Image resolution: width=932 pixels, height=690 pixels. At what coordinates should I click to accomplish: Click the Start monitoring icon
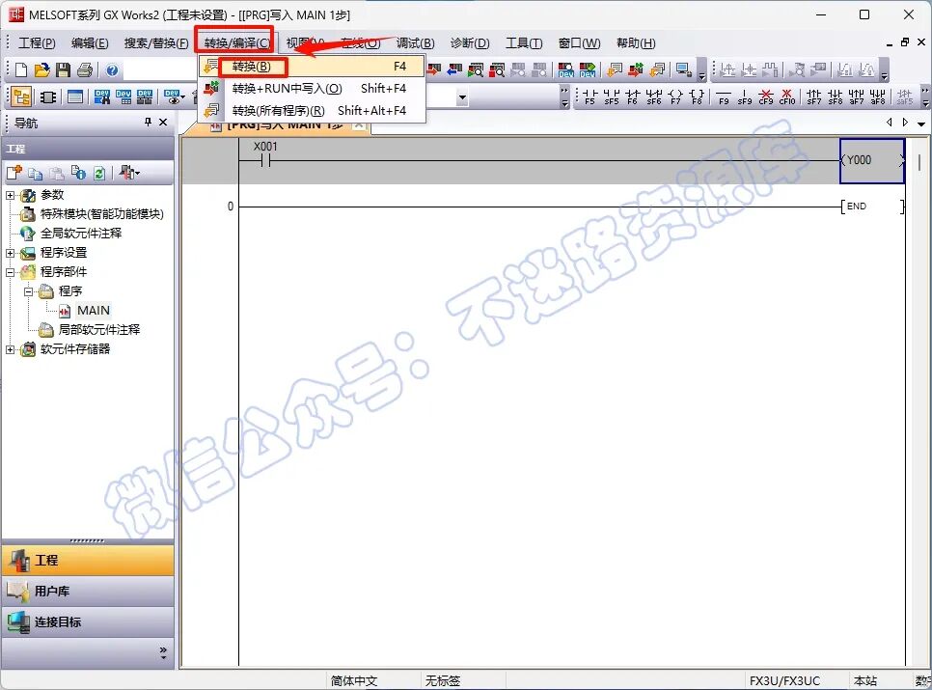click(x=476, y=70)
